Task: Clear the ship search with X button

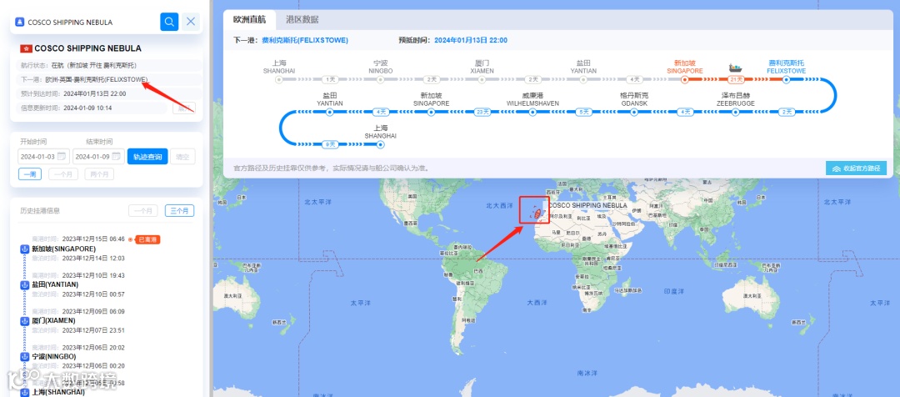Action: (191, 22)
